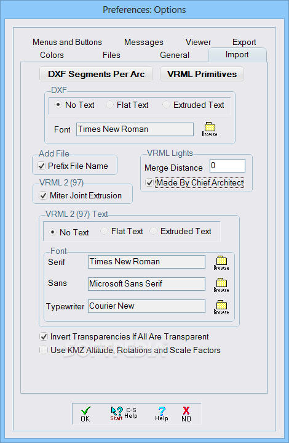The height and width of the screenshot is (443, 289).
Task: Choose Extruded Text in VRML 2 (97) Text
Action: pos(153,231)
